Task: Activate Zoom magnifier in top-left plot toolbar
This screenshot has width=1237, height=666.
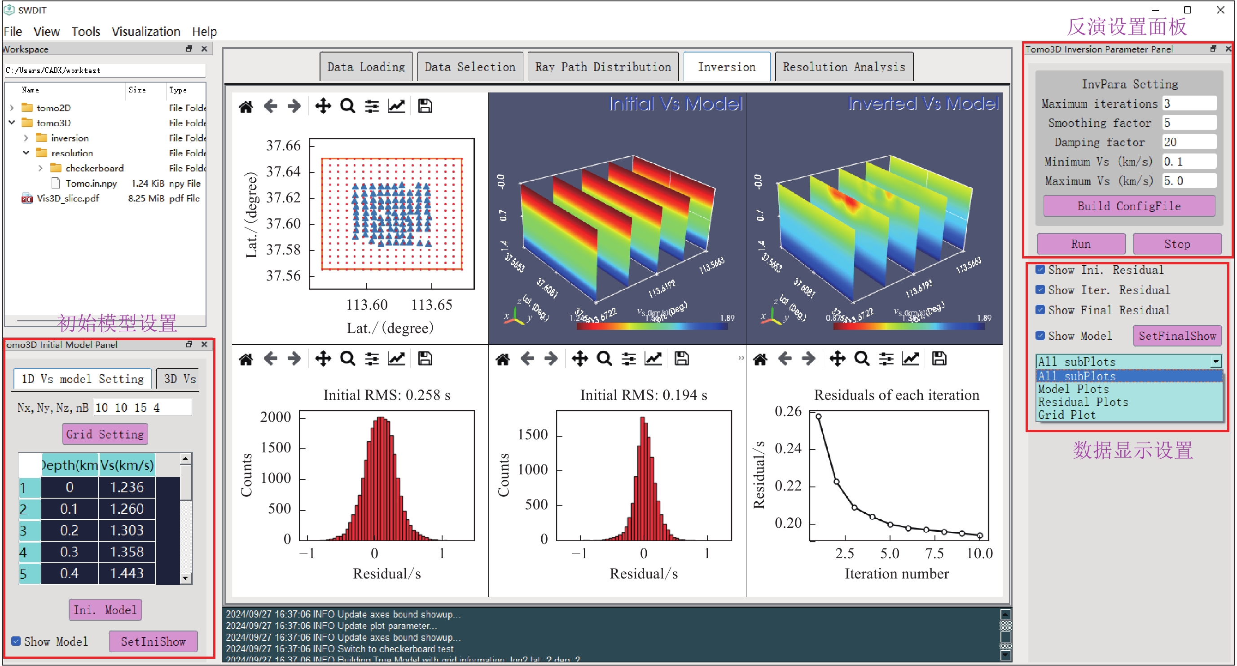Action: pyautogui.click(x=347, y=106)
